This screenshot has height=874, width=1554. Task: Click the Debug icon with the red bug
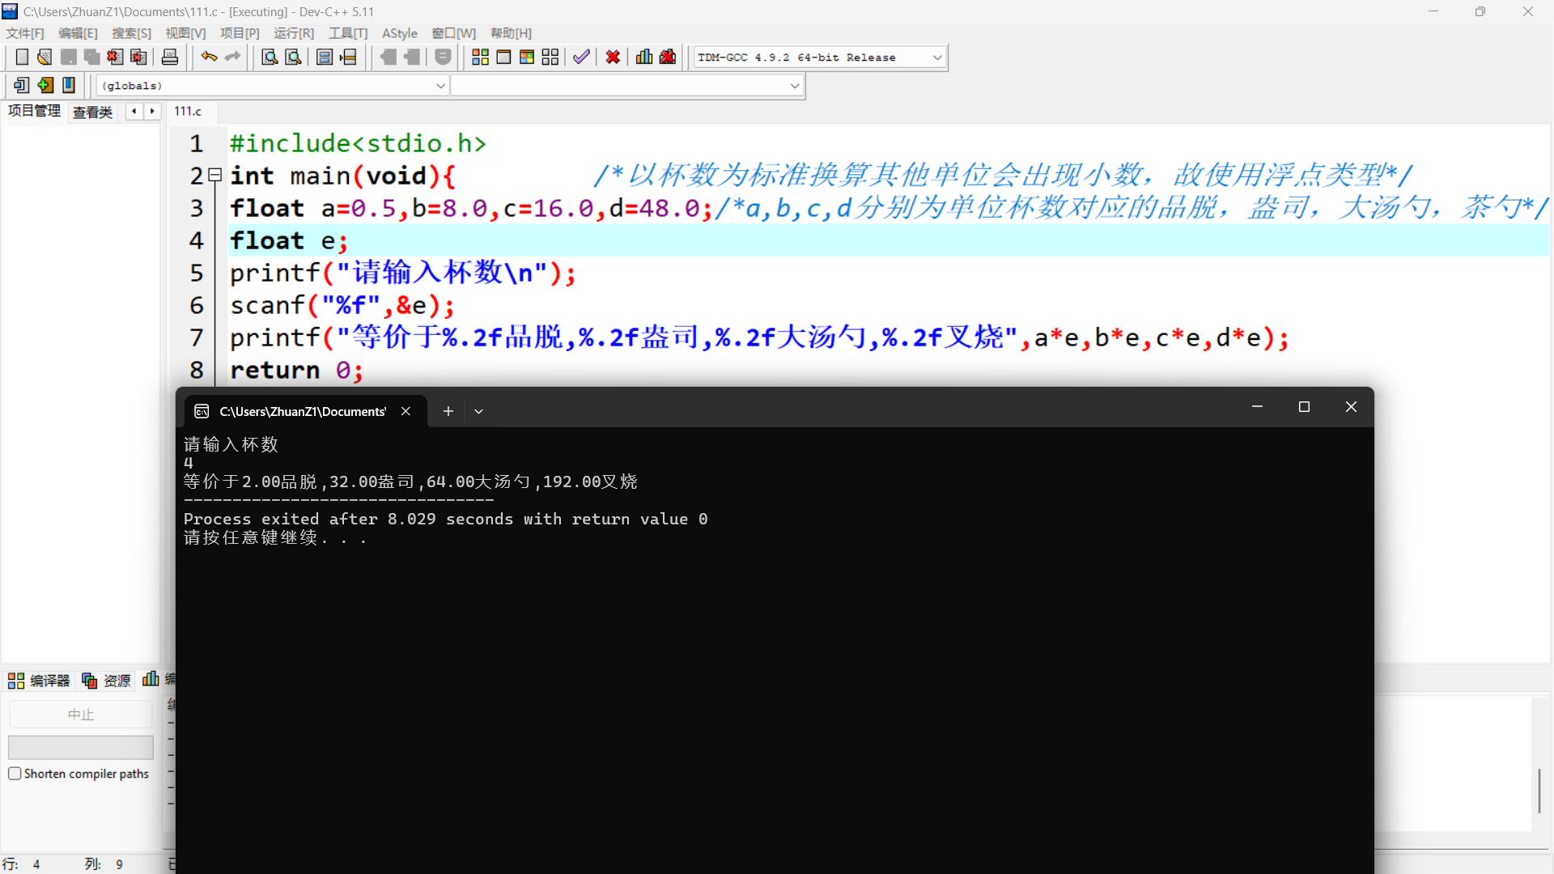(x=668, y=57)
